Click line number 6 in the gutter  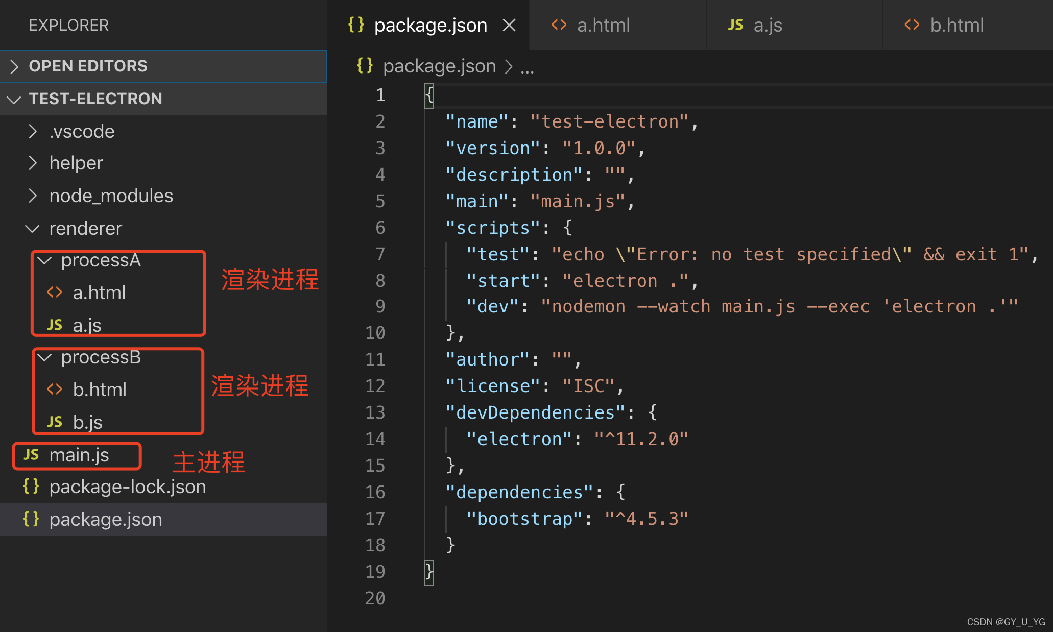pyautogui.click(x=380, y=228)
